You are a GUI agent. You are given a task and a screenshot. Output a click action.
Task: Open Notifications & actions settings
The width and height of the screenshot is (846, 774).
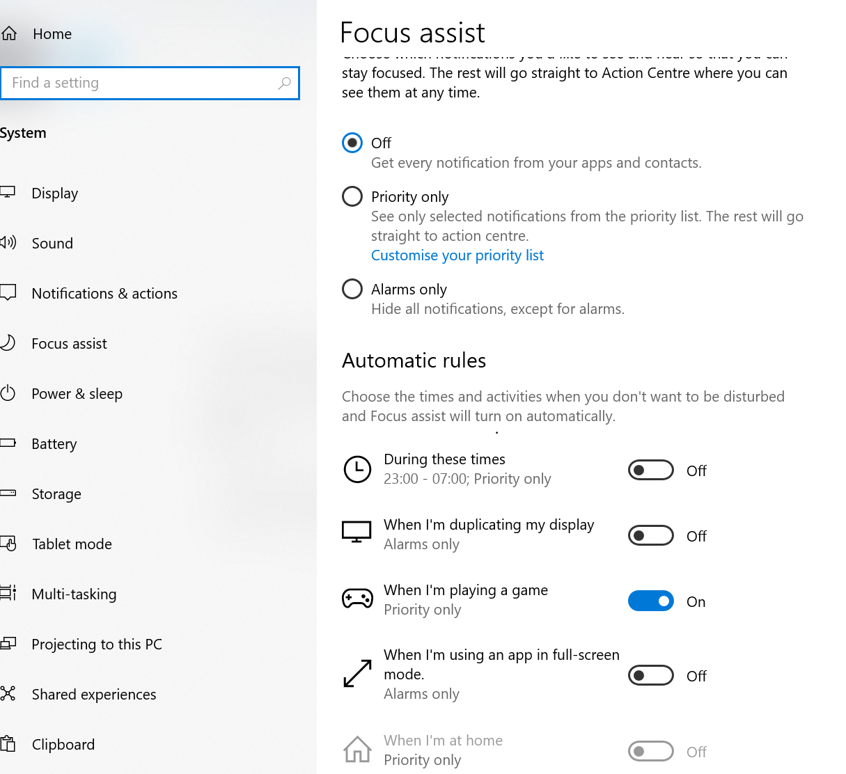coord(104,293)
